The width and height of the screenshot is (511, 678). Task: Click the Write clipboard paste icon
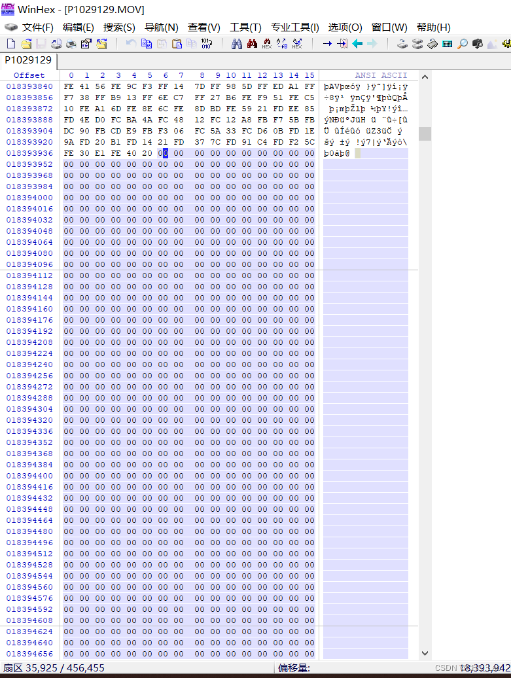tap(177, 44)
